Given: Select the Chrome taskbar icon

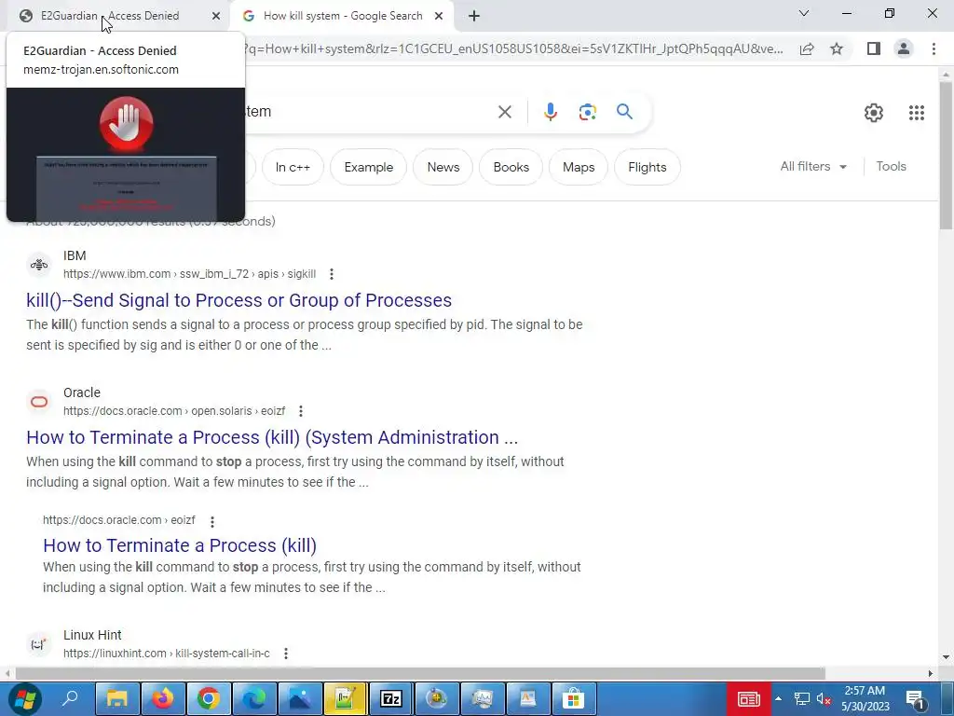Looking at the screenshot, I should point(208,699).
